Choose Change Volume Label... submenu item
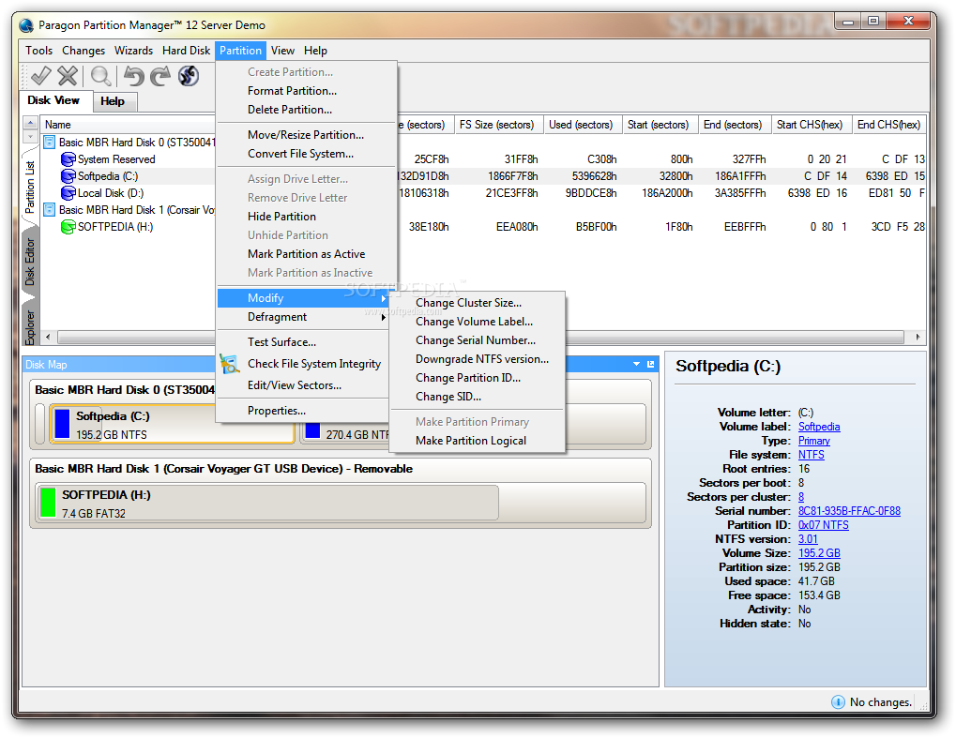 [x=478, y=322]
